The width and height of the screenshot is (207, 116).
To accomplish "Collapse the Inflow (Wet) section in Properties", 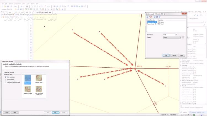I will [x=181, y=62].
